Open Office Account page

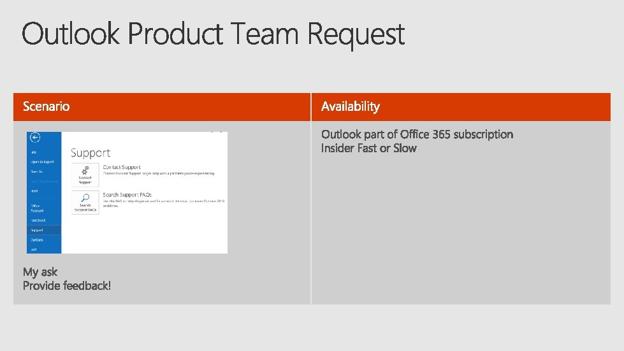(x=37, y=208)
